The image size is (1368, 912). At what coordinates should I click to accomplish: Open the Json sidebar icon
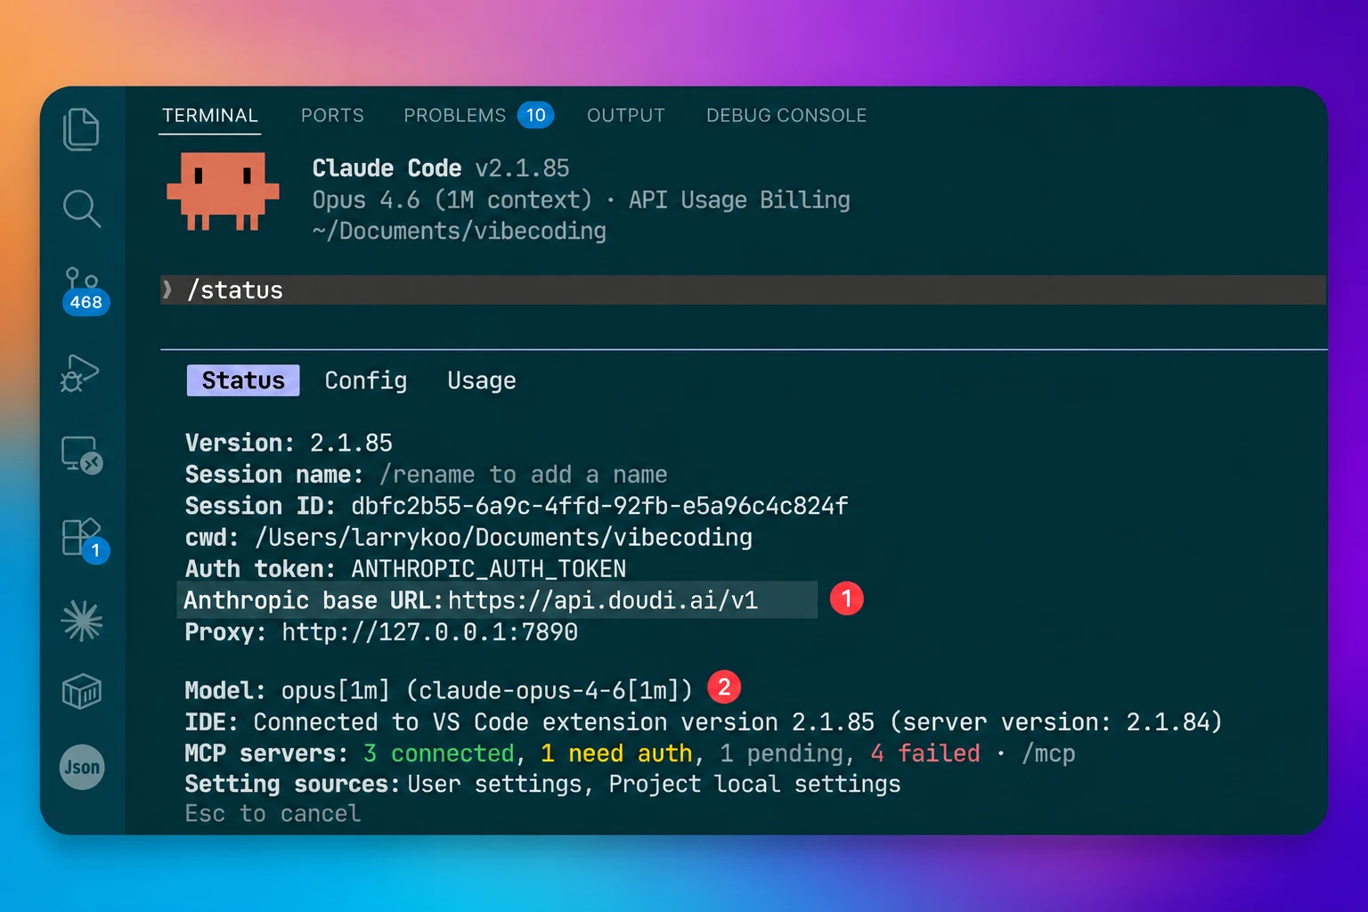[x=82, y=767]
